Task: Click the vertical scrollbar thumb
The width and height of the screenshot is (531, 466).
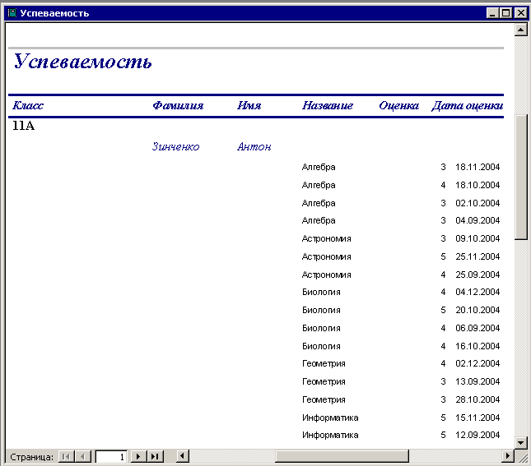Action: click(520, 177)
